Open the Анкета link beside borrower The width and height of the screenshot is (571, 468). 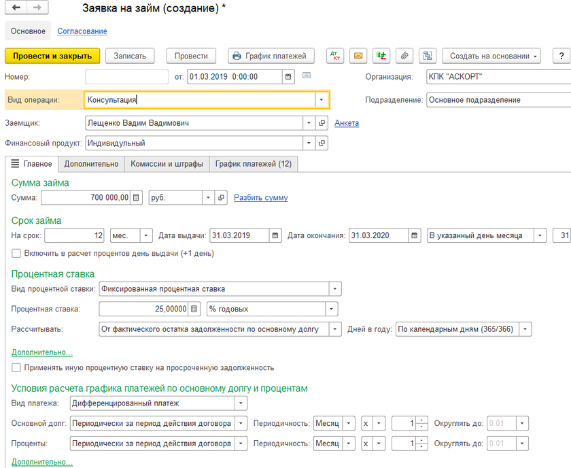coord(346,123)
